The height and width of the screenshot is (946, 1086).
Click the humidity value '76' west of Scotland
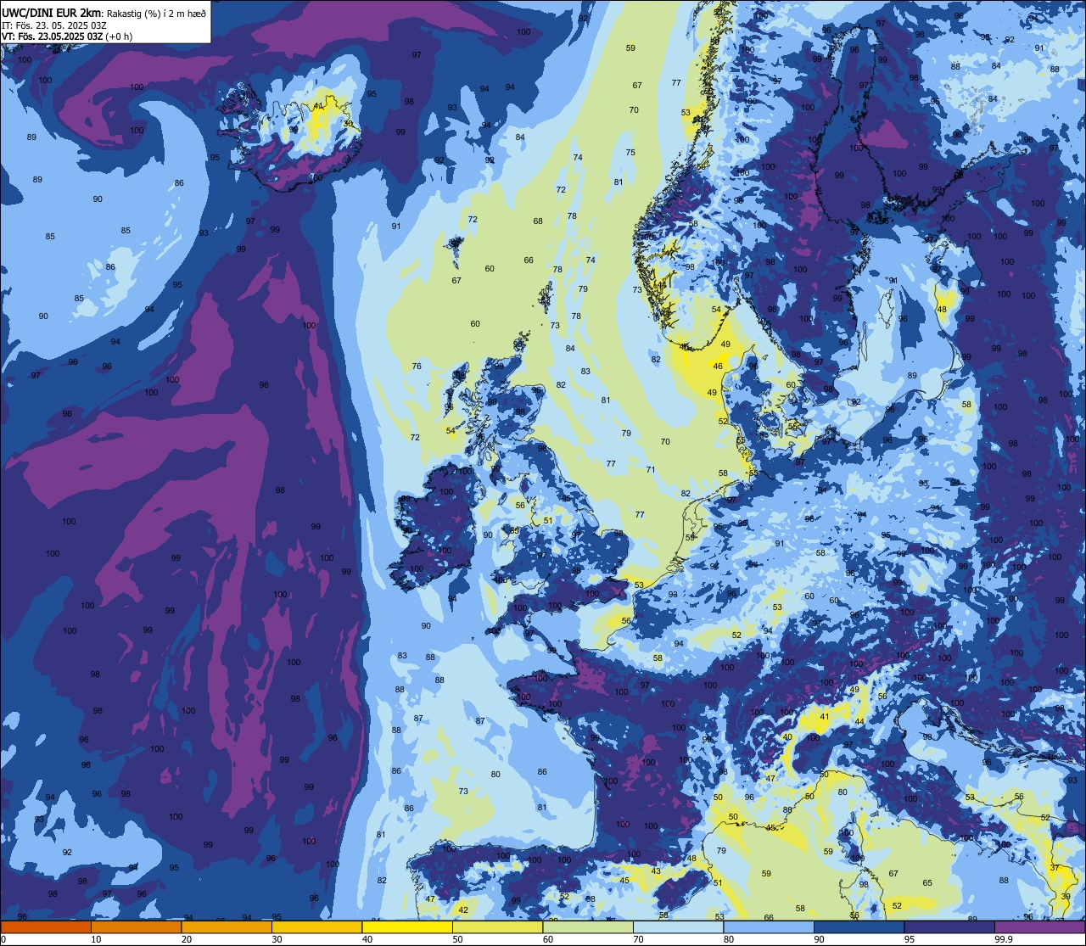[417, 367]
